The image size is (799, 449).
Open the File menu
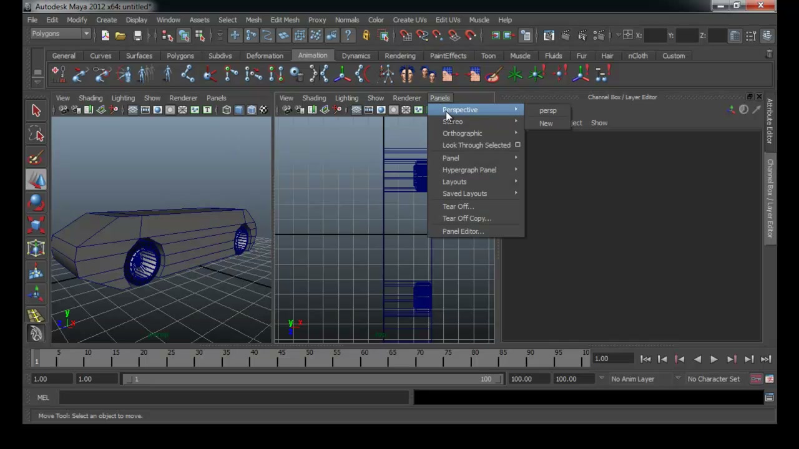[32, 20]
